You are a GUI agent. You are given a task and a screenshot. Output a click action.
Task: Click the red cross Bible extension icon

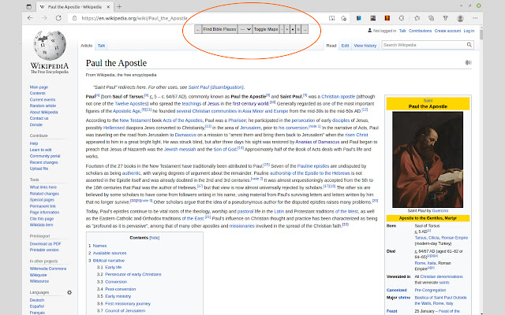point(387,18)
